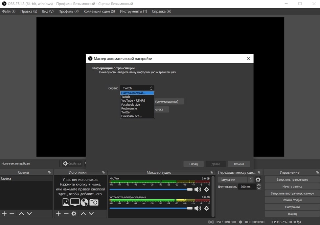Open the Профиль (P) menu
Image resolution: width=320 pixels, height=225 pixels.
pos(69,12)
